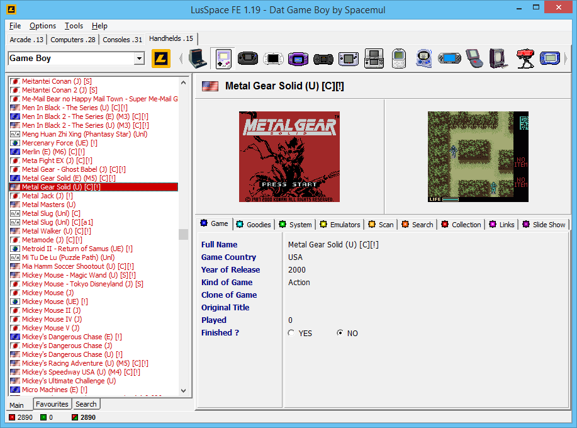Open the Emulators tab
Viewport: 577px width, 428px height.
click(x=340, y=225)
